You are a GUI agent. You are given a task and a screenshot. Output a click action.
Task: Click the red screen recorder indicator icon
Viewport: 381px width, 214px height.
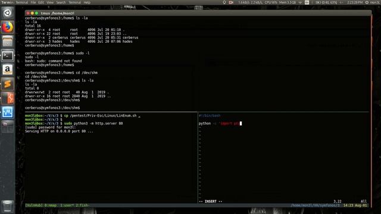[x=231, y=2]
